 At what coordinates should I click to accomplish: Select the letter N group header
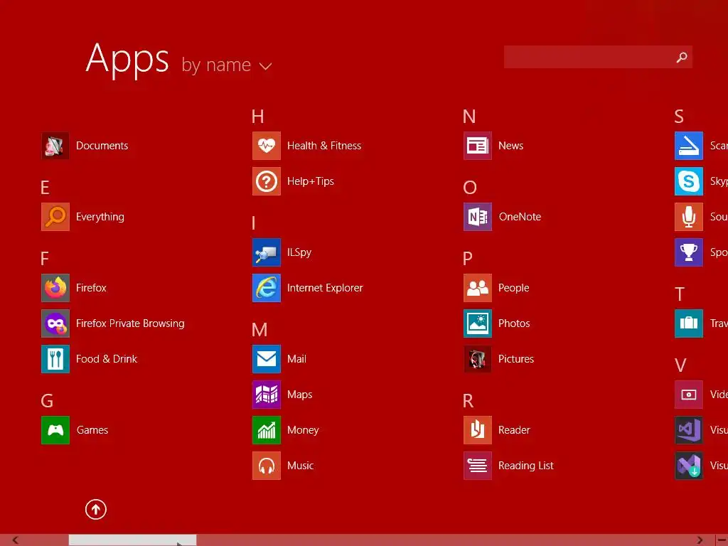[469, 117]
